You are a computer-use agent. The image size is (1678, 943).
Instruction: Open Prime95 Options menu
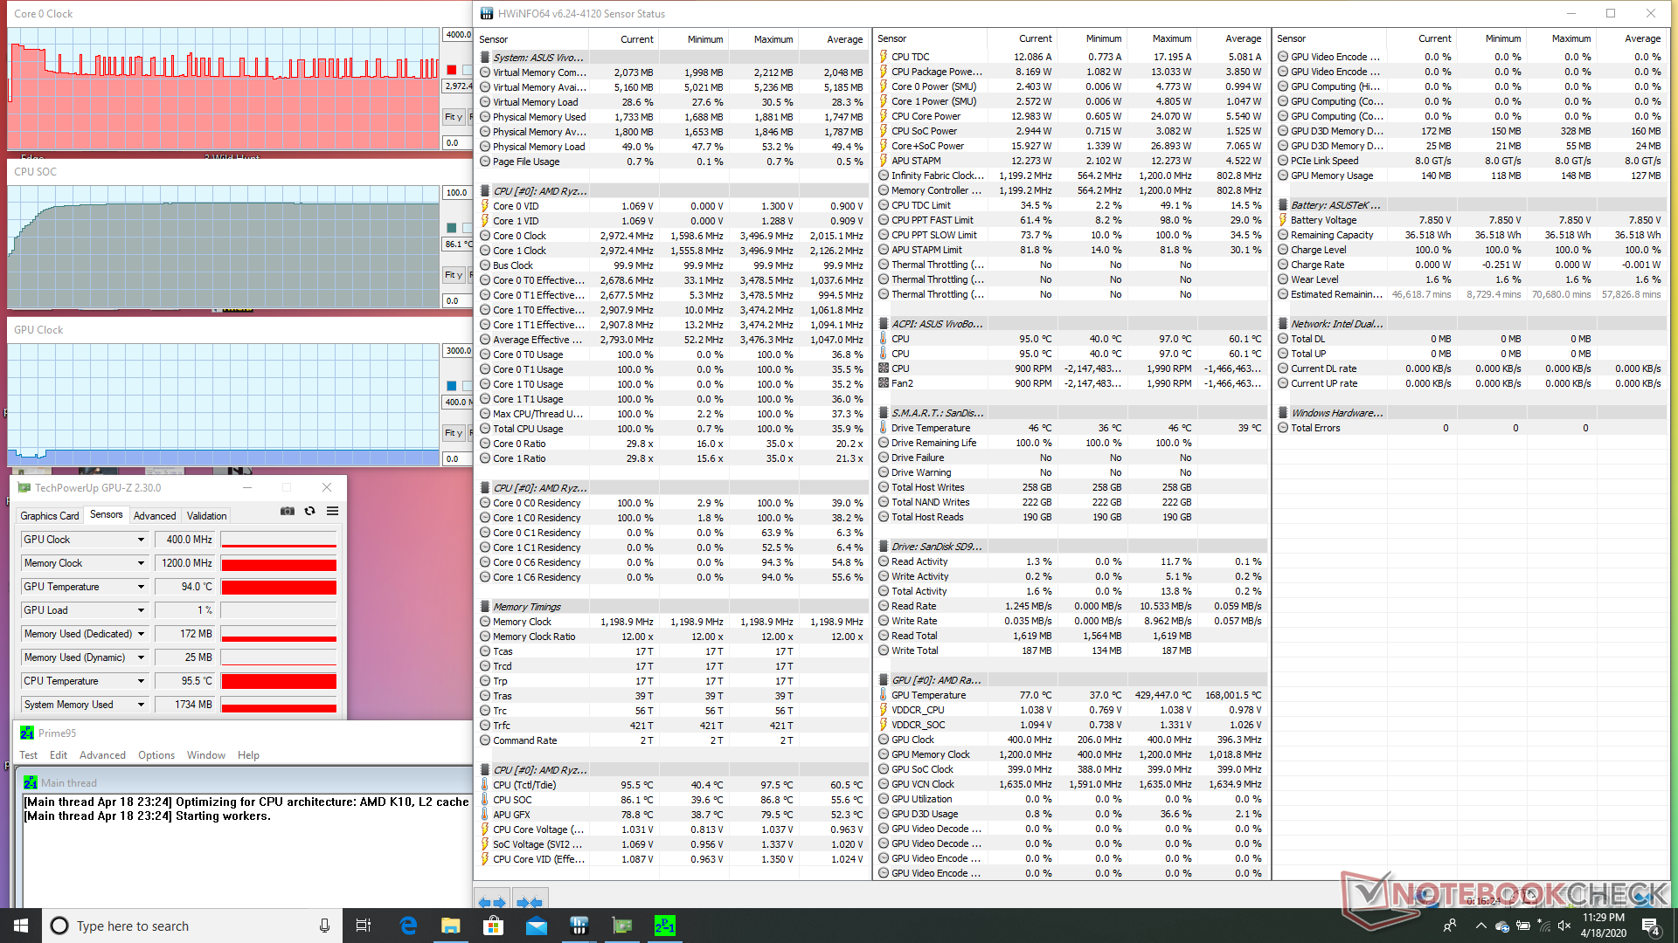(156, 755)
